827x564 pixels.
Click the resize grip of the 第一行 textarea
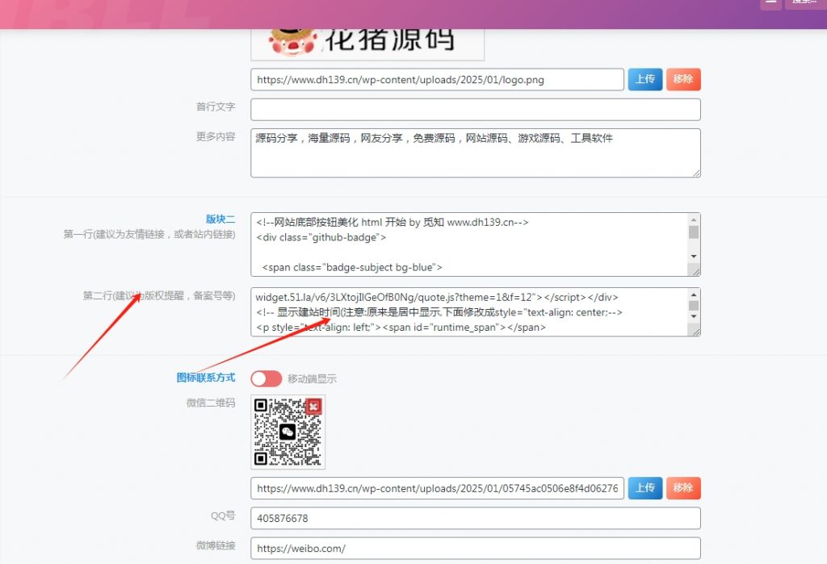(x=695, y=271)
